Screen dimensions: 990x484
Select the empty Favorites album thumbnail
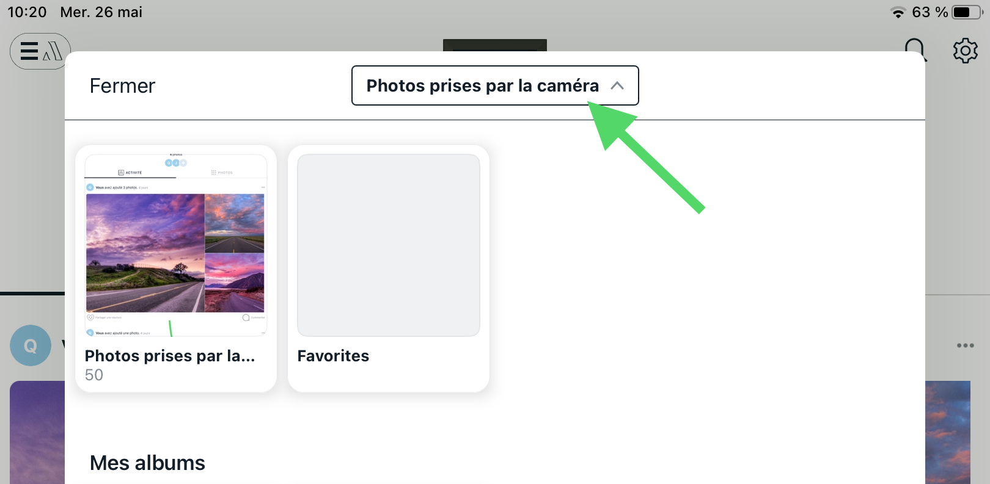tap(389, 245)
